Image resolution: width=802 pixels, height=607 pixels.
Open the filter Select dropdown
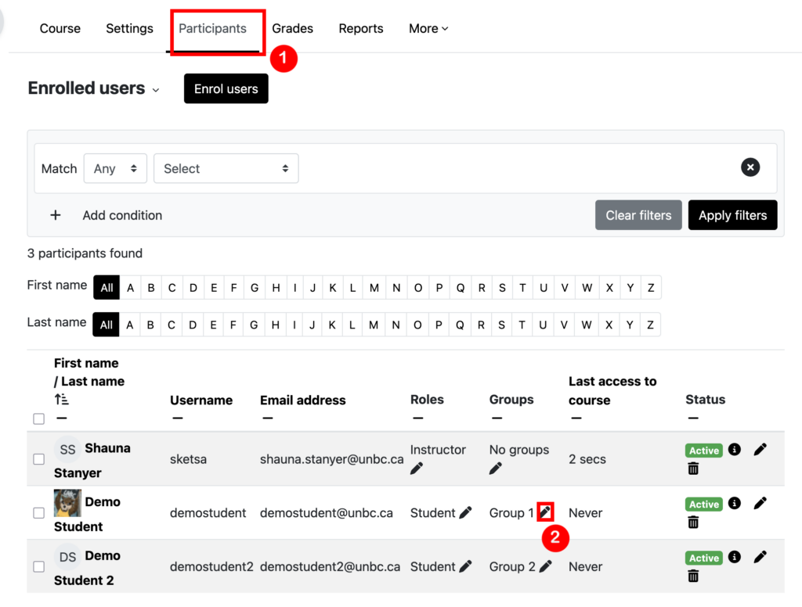click(226, 169)
